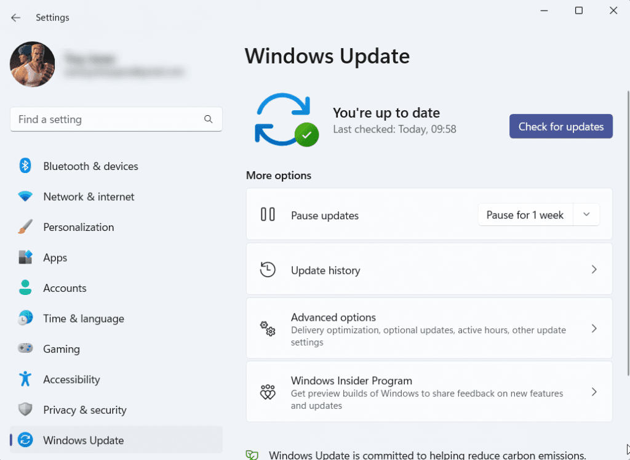
Task: Maximize the Settings window
Action: (578, 10)
